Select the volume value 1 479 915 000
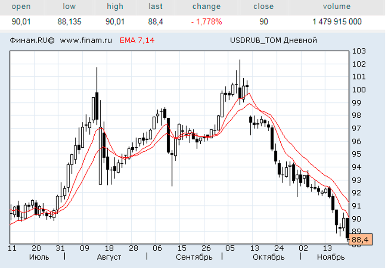Viewport: 391px width, 268px height. pyautogui.click(x=337, y=22)
